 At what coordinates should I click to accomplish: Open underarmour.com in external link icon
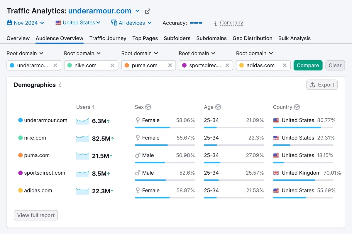tap(148, 11)
